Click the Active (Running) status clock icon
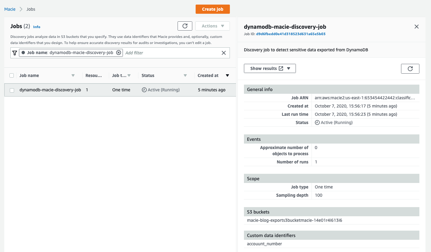This screenshot has width=431, height=252. [x=144, y=89]
